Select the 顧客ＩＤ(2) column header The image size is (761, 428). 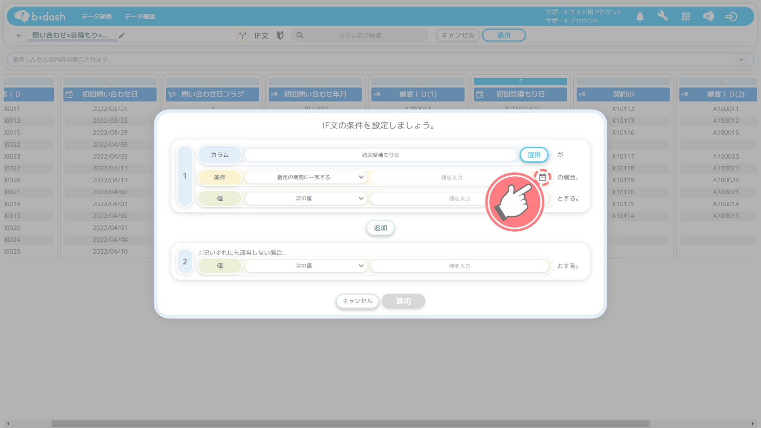coord(718,94)
